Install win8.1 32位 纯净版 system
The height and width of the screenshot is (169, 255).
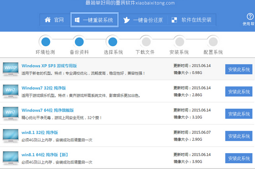point(239,136)
